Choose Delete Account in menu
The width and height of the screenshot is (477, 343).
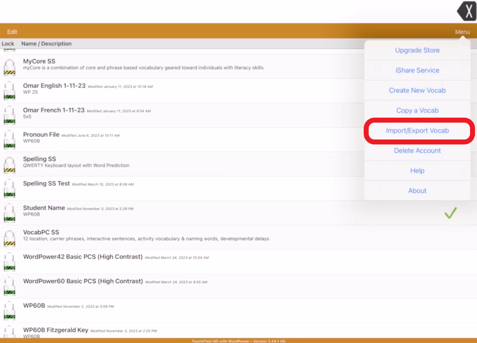pos(417,151)
